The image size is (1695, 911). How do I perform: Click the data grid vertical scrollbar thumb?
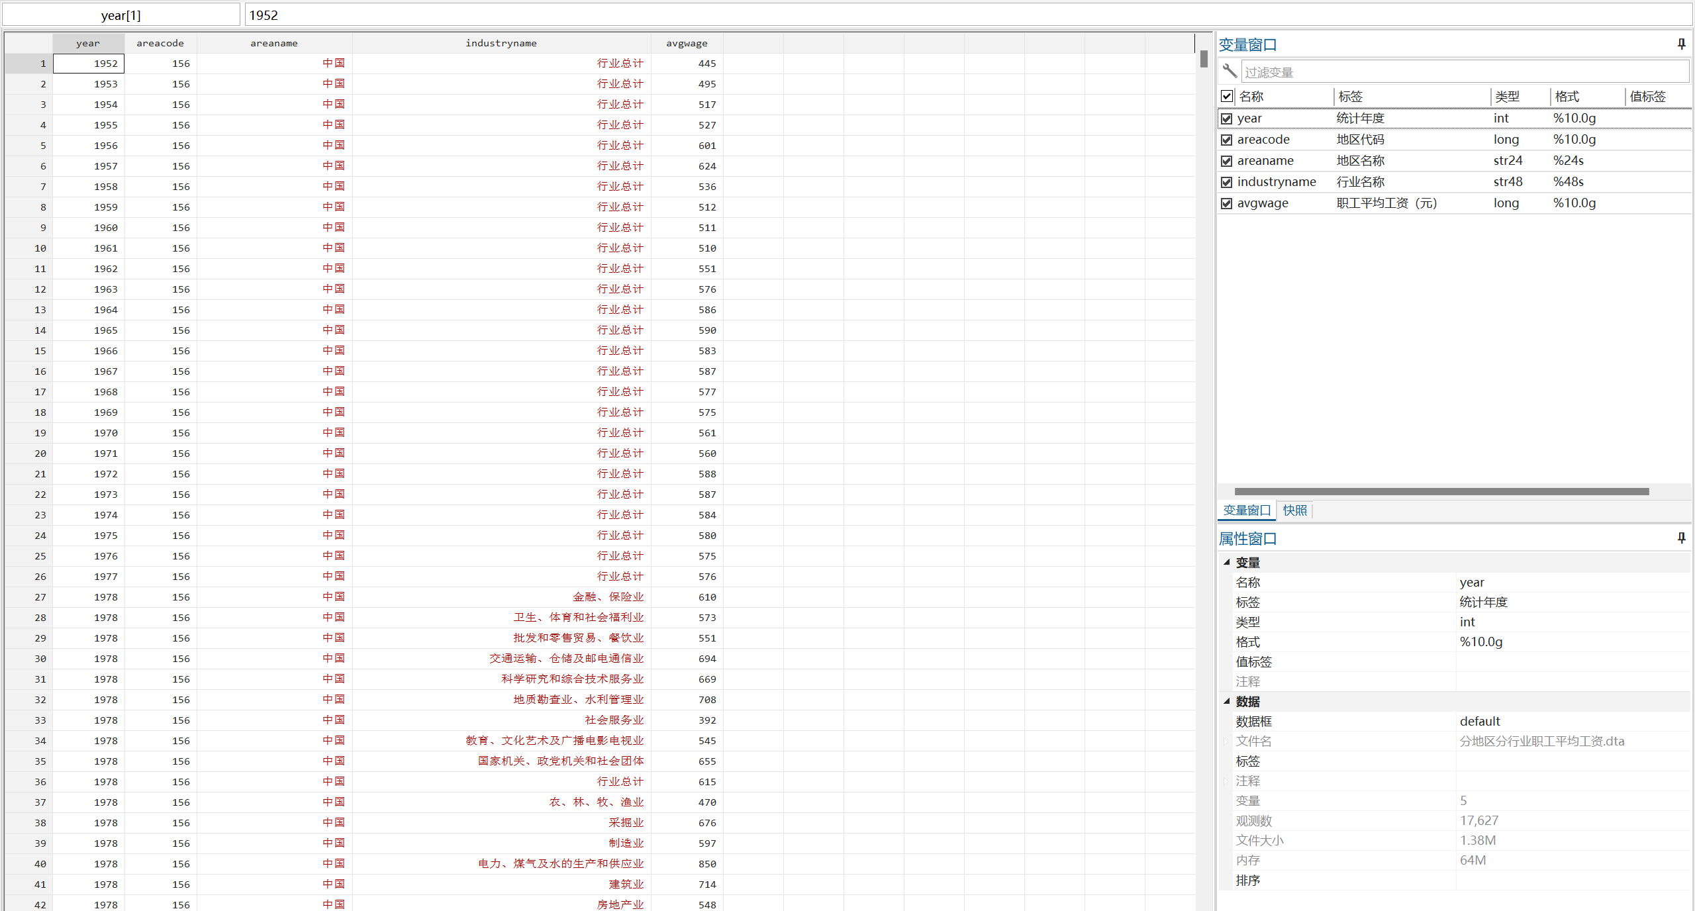pyautogui.click(x=1204, y=59)
